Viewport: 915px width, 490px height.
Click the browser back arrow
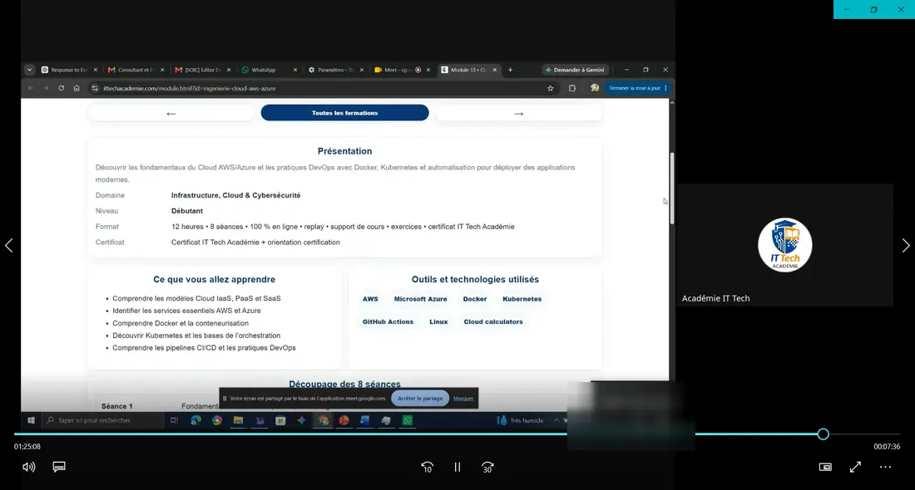(31, 88)
